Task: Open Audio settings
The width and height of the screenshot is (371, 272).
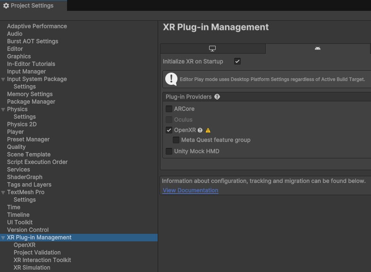Action: (15, 34)
